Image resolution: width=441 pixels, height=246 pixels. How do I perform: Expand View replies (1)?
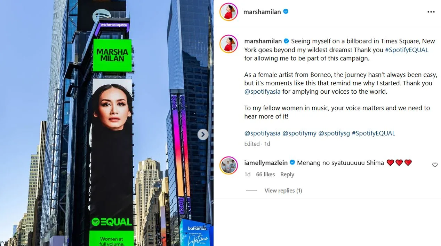click(x=283, y=191)
